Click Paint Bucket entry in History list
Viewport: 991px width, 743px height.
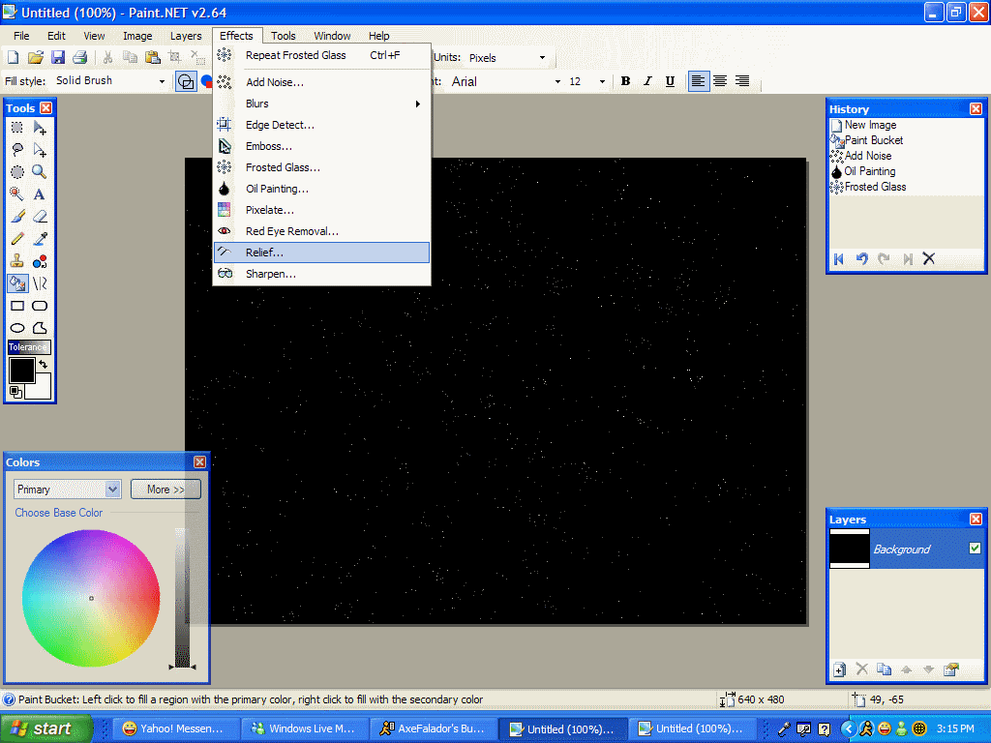tap(873, 140)
